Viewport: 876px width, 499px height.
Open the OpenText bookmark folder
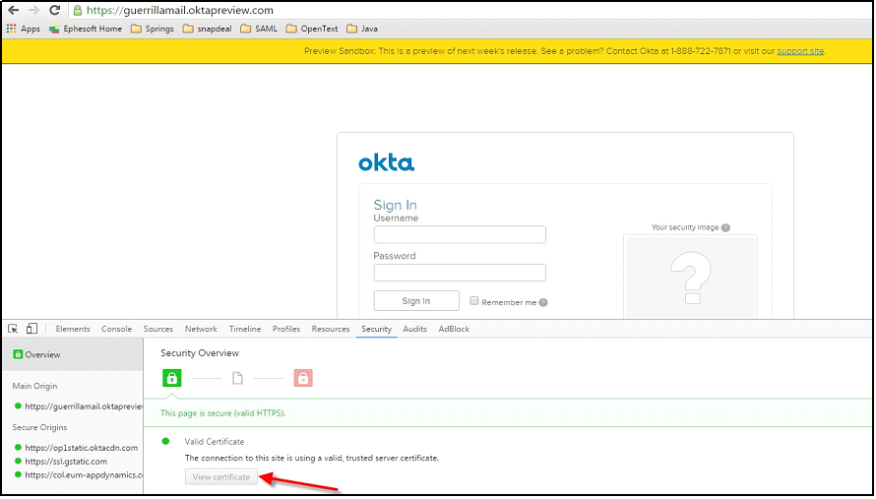pyautogui.click(x=312, y=29)
